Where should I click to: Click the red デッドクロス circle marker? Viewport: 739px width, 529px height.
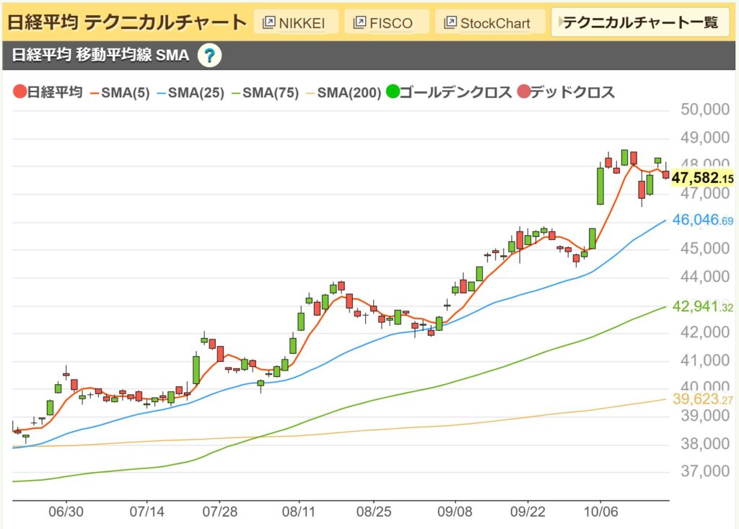pos(525,92)
